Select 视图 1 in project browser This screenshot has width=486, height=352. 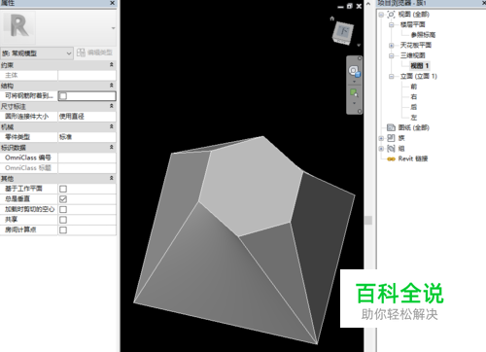(420, 66)
